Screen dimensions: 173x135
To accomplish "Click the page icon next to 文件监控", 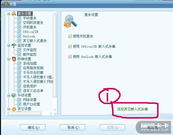I will click(19, 50).
